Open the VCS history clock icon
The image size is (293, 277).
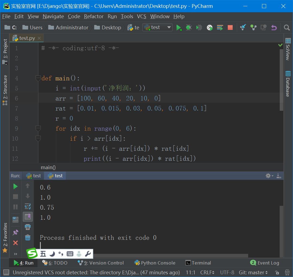click(263, 28)
